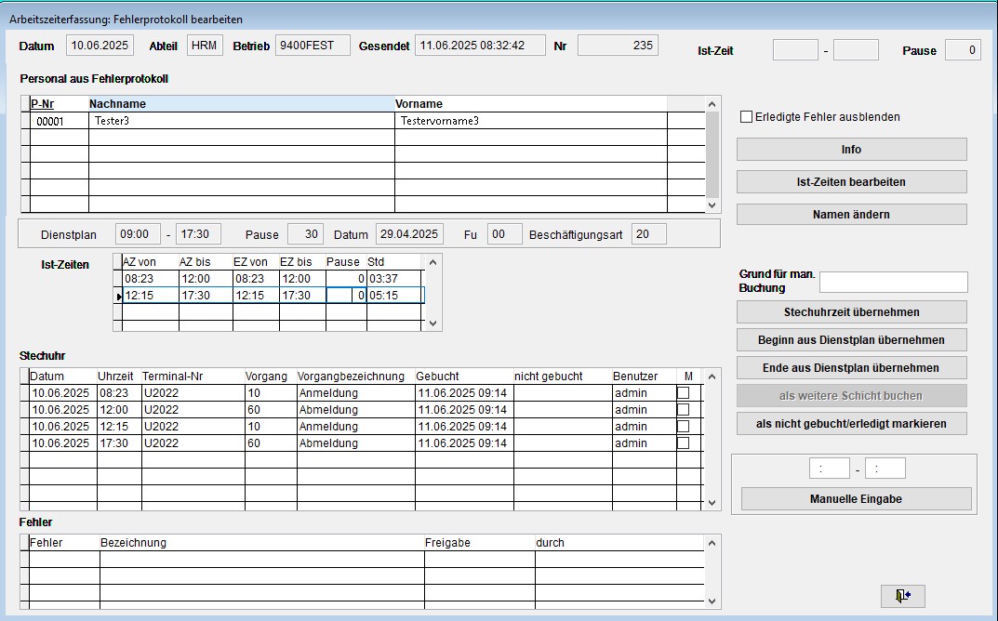Screen dimensions: 998x621
Task: Click 'Manuelle Eingabe' button
Action: pos(856,499)
